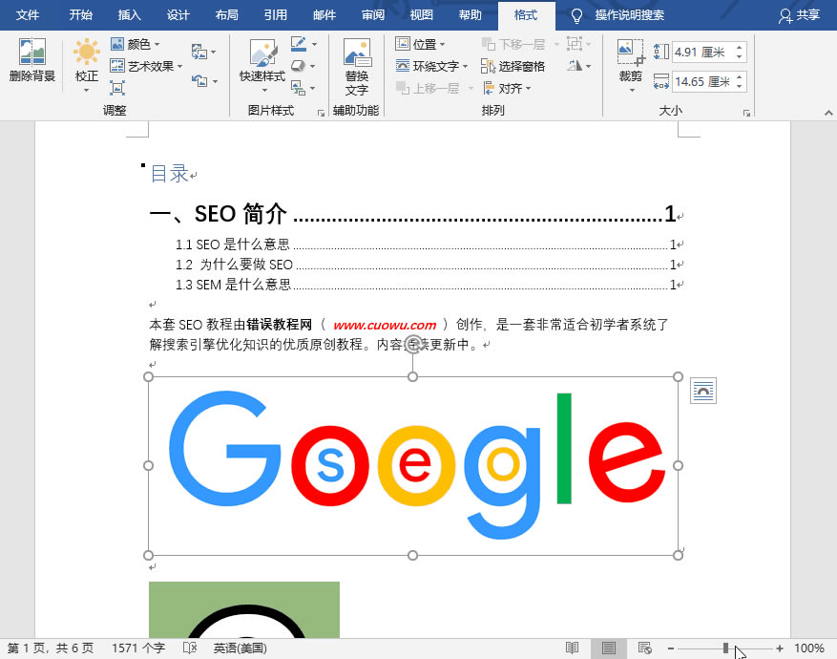Image resolution: width=837 pixels, height=659 pixels.
Task: Click the 第 1 页，共 6 页 page indicator
Action: tap(51, 648)
